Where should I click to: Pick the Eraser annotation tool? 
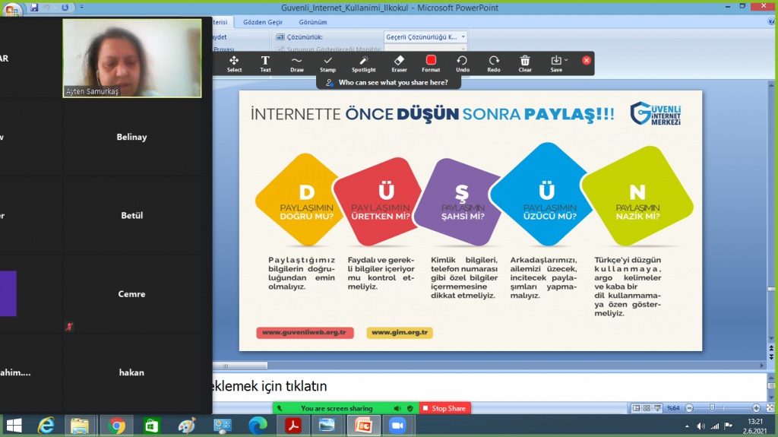click(399, 62)
